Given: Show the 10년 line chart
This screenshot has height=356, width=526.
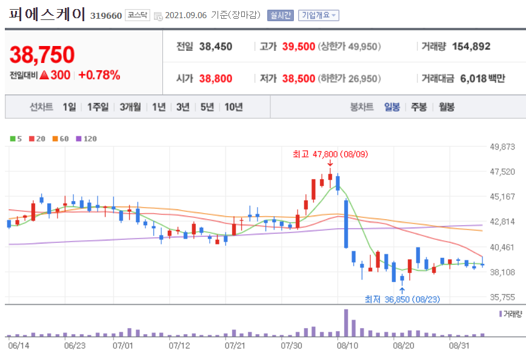Looking at the screenshot, I should (x=233, y=107).
